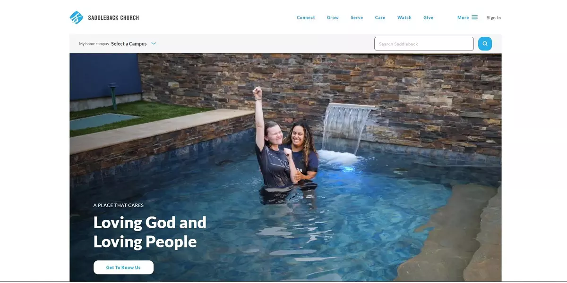Viewport: 567px width, 283px height.
Task: Click the blue search magnifier button
Action: [485, 44]
